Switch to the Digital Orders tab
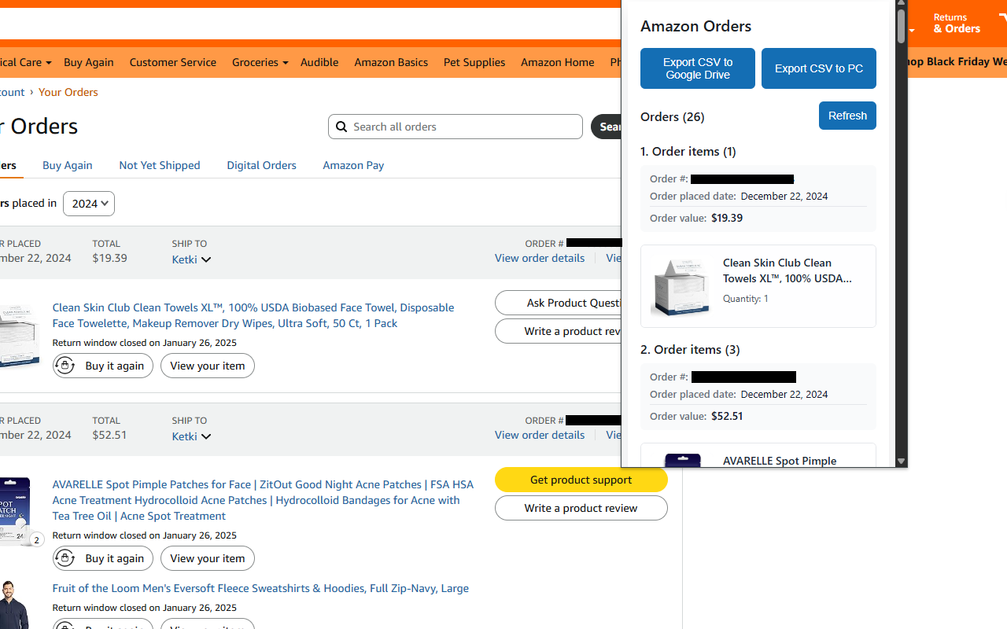Screen dimensions: 1007x629 point(262,165)
